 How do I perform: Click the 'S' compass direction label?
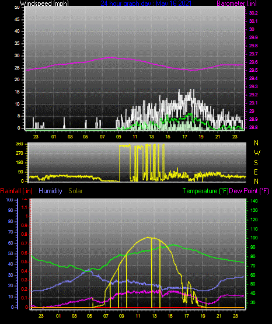pyautogui.click(x=256, y=163)
